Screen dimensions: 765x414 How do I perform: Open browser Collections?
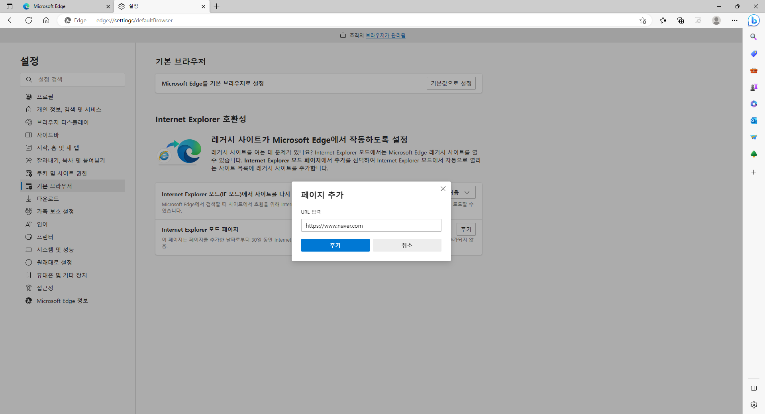point(681,20)
